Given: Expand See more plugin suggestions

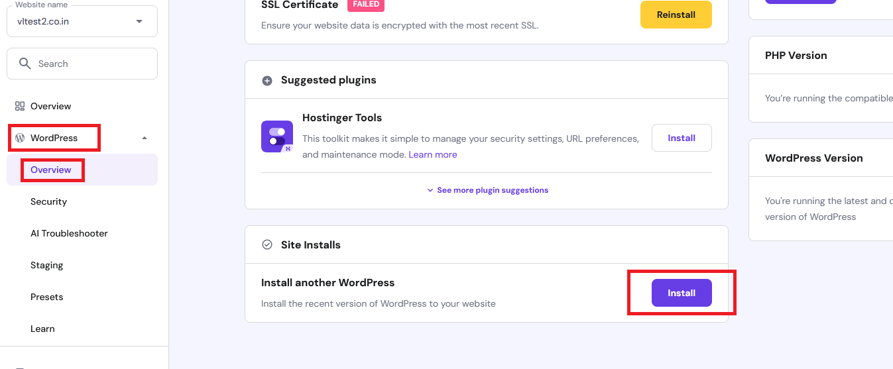Looking at the screenshot, I should [487, 190].
